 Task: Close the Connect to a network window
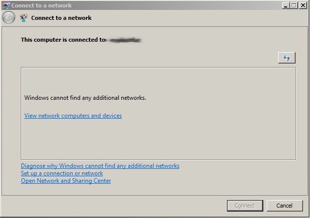tap(303, 5)
